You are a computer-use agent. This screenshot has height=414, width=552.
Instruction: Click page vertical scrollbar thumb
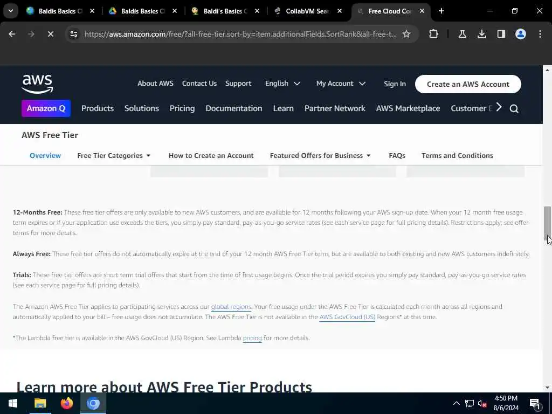pos(547,223)
